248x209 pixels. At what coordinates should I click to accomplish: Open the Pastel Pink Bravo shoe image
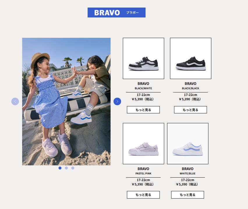[144, 144]
